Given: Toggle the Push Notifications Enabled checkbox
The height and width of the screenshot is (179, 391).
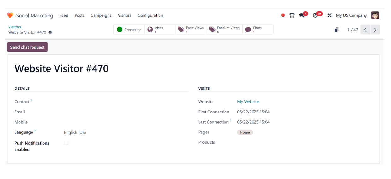Looking at the screenshot, I should click(66, 143).
